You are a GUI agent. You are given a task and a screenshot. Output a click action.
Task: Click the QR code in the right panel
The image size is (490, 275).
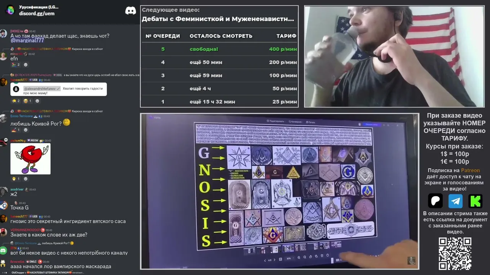455,253
